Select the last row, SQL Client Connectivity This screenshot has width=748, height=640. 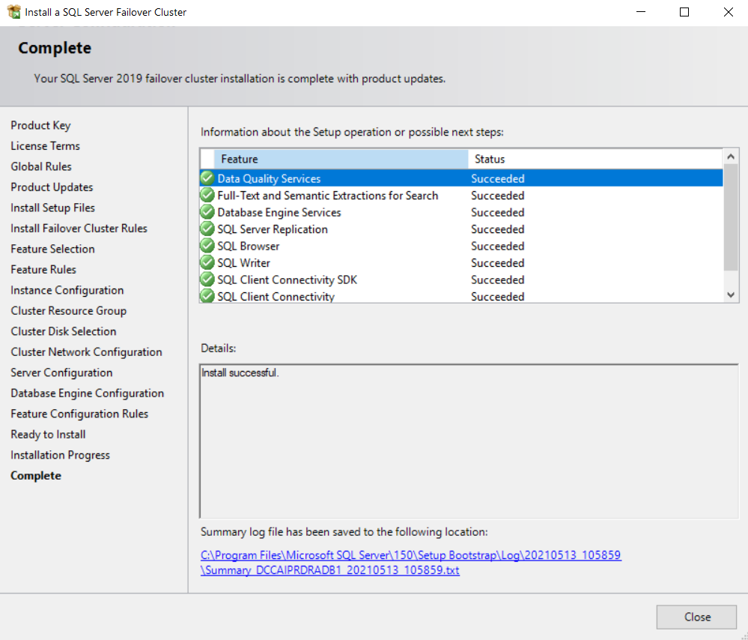coord(461,295)
